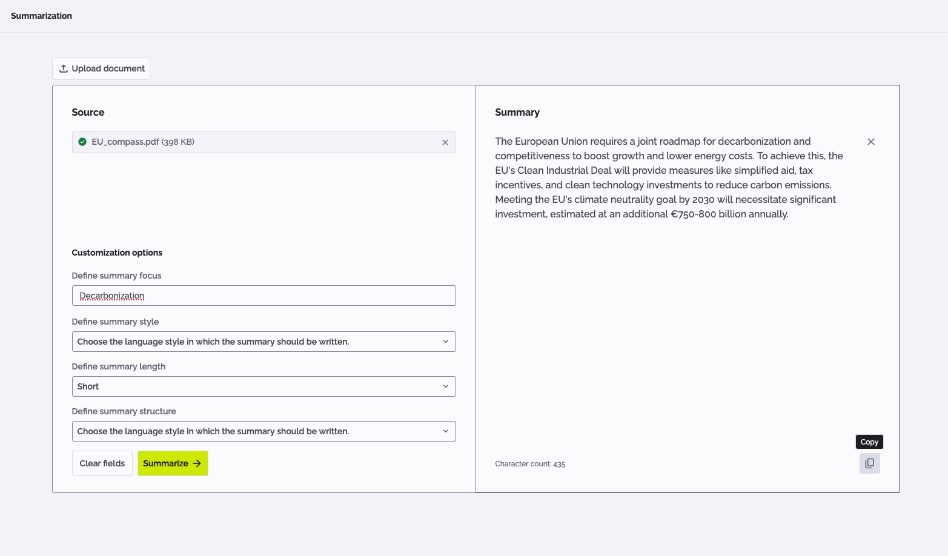
Task: Click the Upload document button
Action: click(x=101, y=68)
